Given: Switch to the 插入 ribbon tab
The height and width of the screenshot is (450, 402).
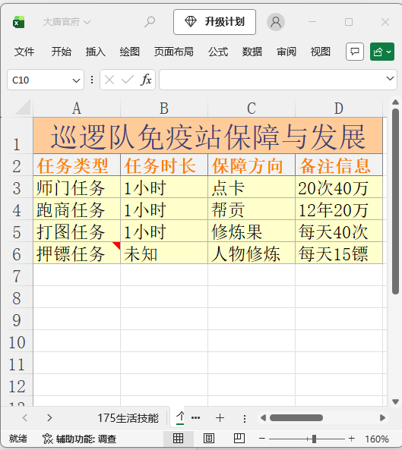Looking at the screenshot, I should pos(96,52).
